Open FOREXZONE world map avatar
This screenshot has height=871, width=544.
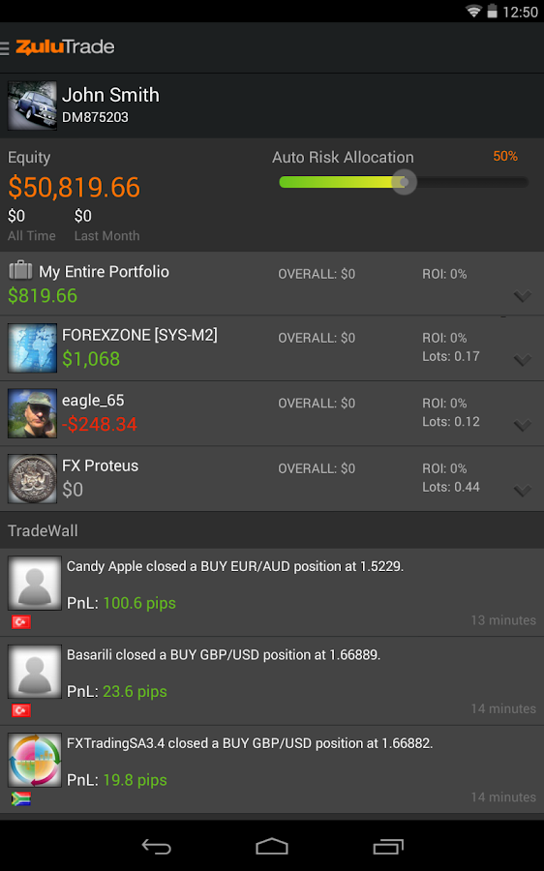coord(32,347)
